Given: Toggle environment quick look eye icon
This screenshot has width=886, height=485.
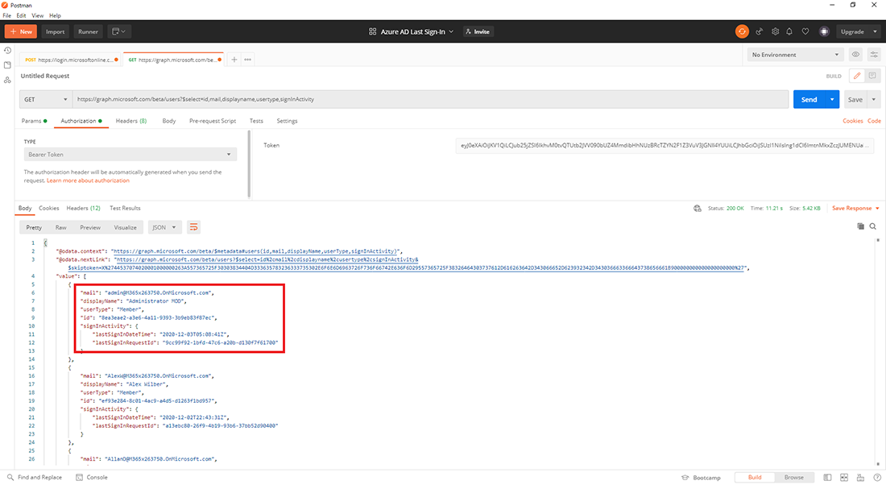Looking at the screenshot, I should click(856, 55).
